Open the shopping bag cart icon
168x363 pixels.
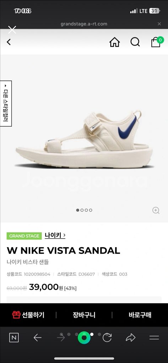tap(157, 42)
